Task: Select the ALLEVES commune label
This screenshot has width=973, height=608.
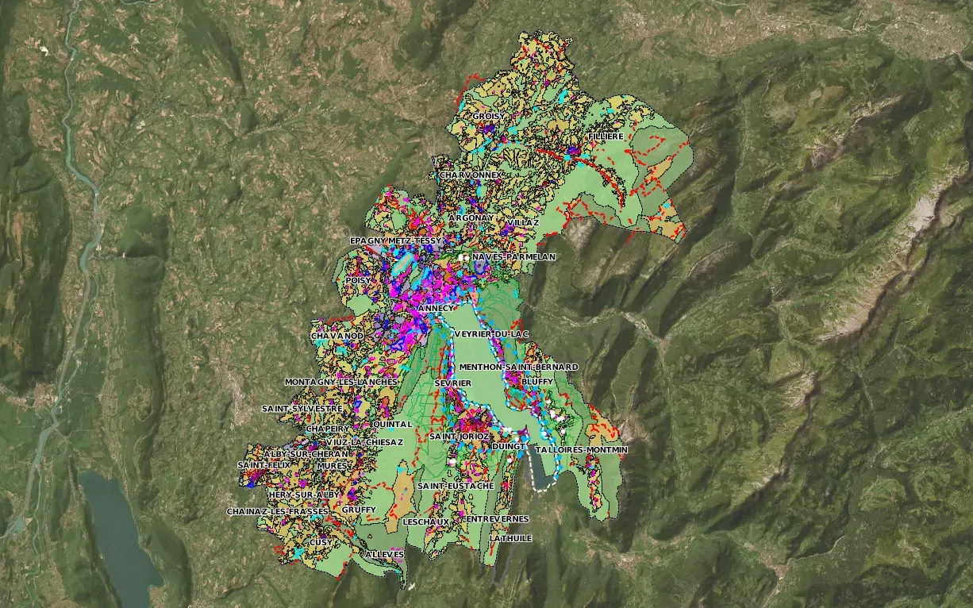Action: point(385,555)
